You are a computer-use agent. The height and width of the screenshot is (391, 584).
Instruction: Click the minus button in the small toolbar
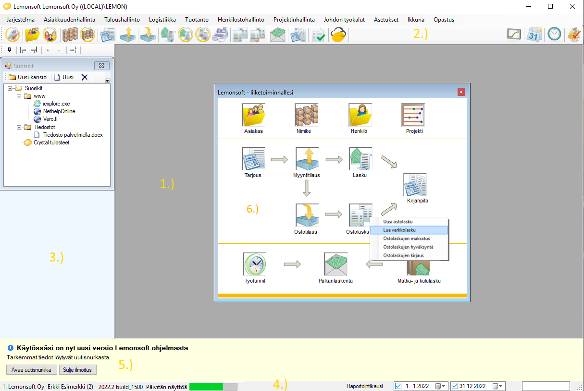pyautogui.click(x=59, y=50)
